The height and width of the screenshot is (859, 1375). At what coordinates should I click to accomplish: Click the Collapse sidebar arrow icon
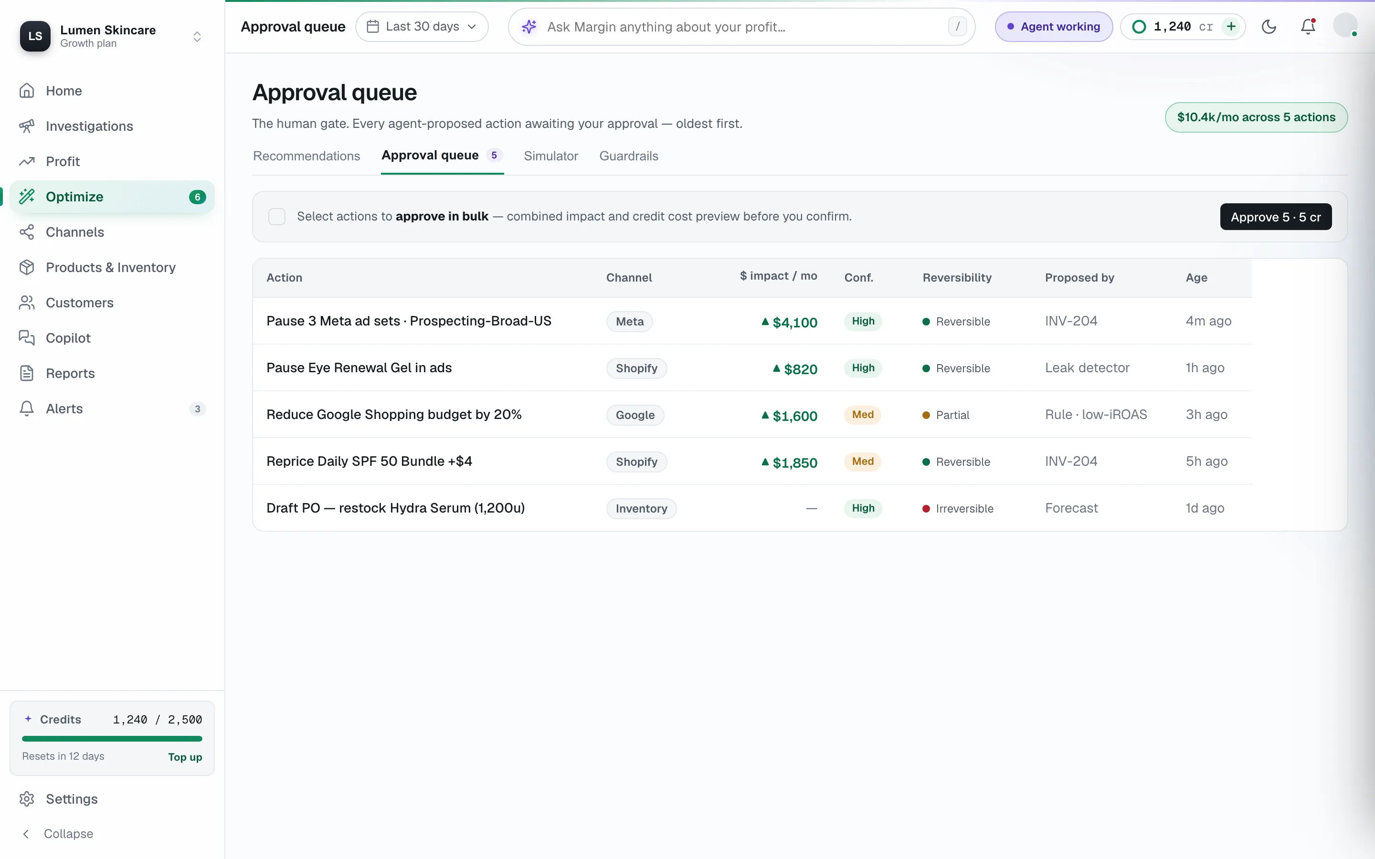click(x=26, y=833)
